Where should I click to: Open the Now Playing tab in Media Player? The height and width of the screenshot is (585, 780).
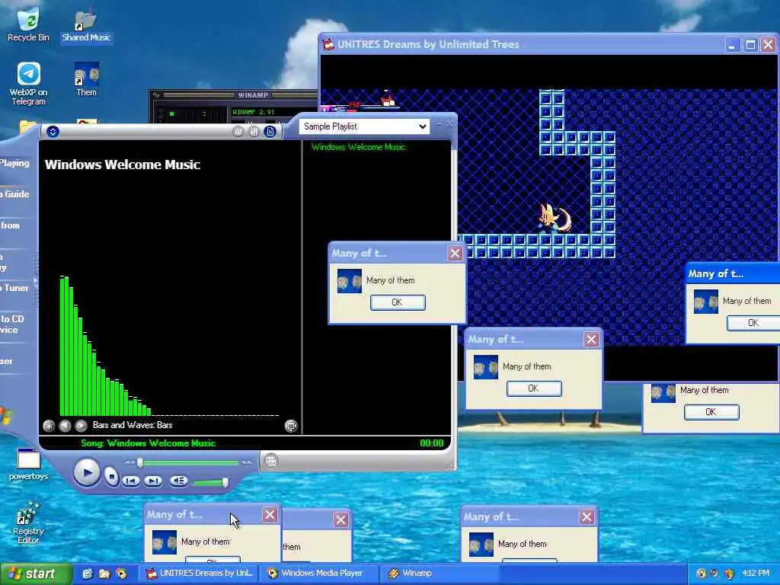pyautogui.click(x=15, y=163)
